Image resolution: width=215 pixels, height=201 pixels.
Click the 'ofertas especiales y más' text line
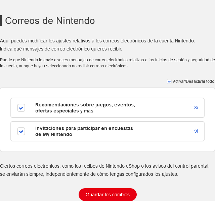[x=64, y=111]
